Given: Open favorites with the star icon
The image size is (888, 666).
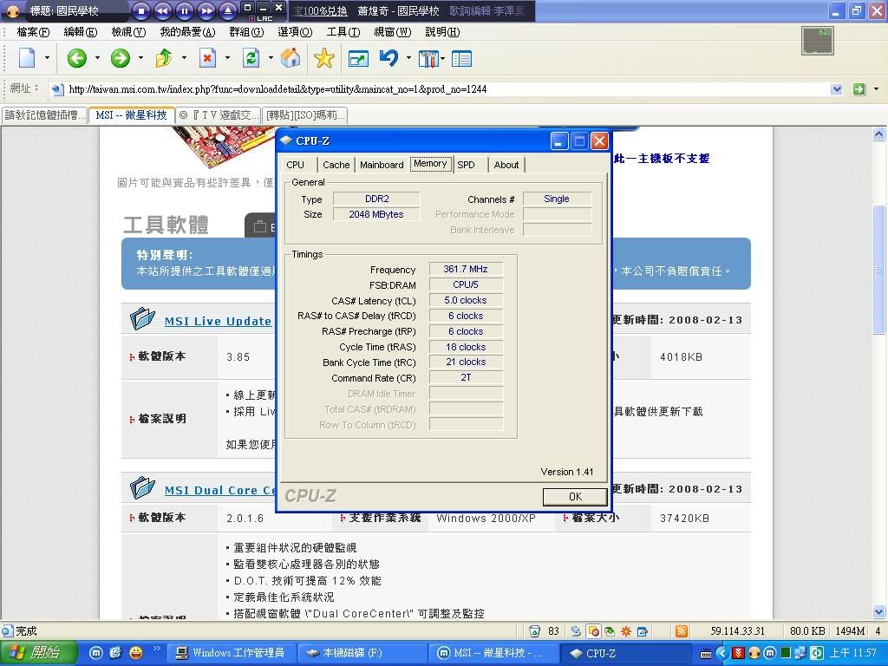Looking at the screenshot, I should click(x=324, y=58).
